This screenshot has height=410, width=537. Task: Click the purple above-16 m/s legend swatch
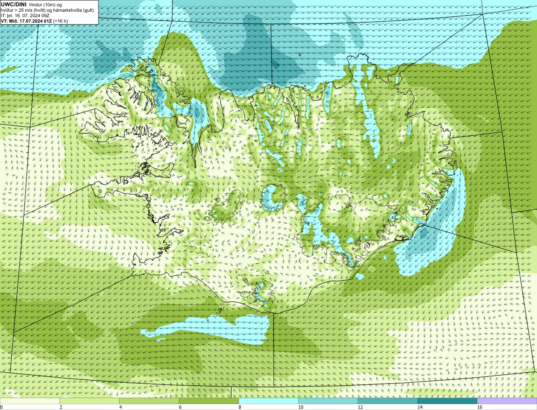click(x=507, y=401)
